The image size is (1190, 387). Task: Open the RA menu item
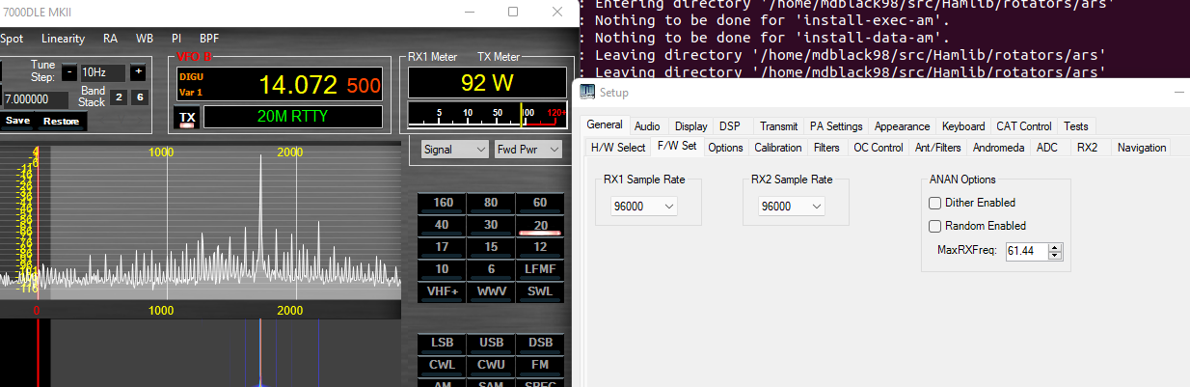110,39
